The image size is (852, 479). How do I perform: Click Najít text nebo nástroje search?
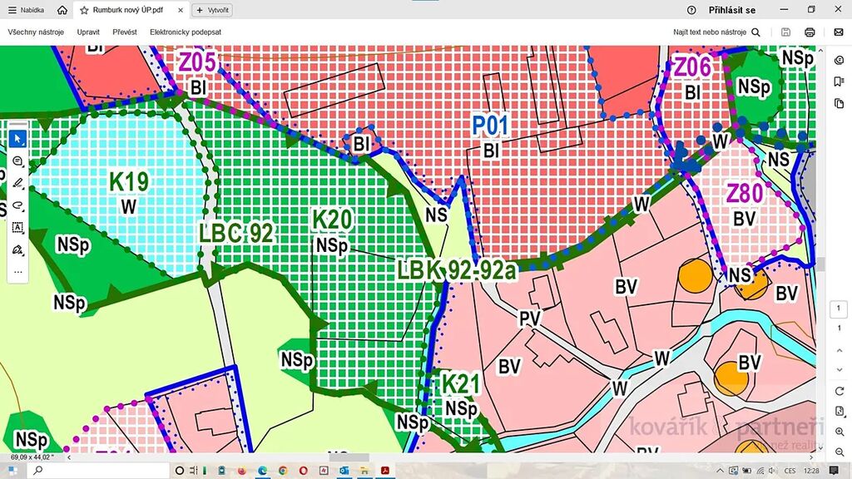716,32
